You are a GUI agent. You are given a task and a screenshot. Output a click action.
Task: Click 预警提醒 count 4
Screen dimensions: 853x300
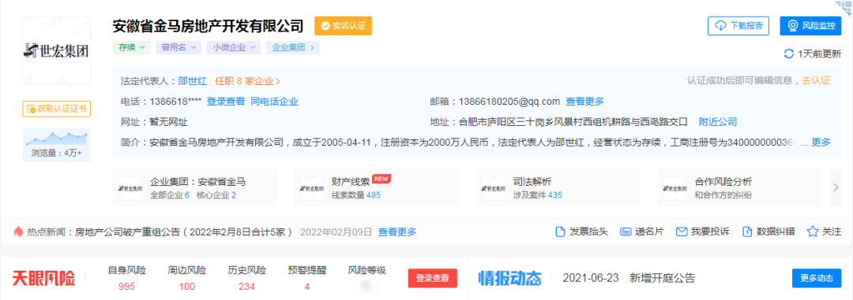point(306,287)
